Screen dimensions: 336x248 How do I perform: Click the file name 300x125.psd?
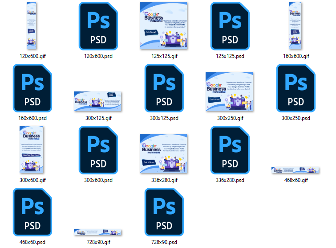pyautogui.click(x=164, y=118)
